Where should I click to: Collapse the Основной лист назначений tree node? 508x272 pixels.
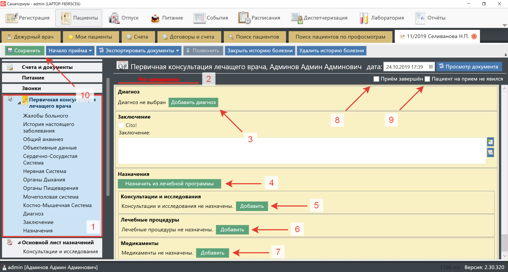pos(19,243)
